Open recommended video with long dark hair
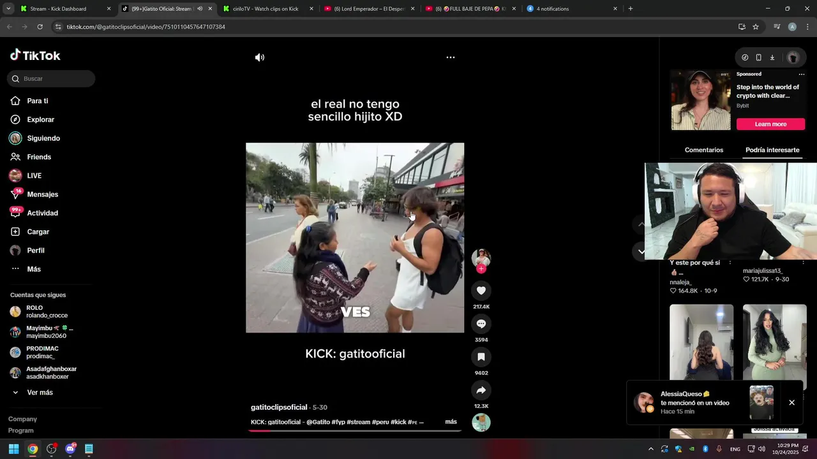Screen dimensions: 817x459 click(701, 342)
